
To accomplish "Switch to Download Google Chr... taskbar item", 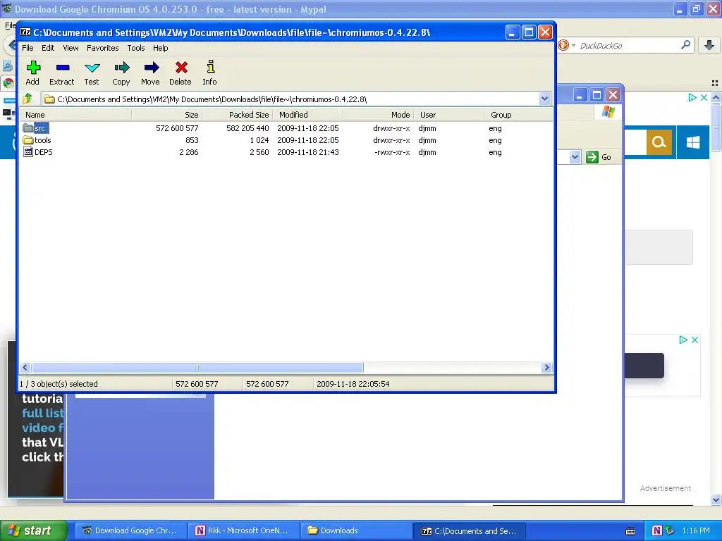I will point(130,530).
